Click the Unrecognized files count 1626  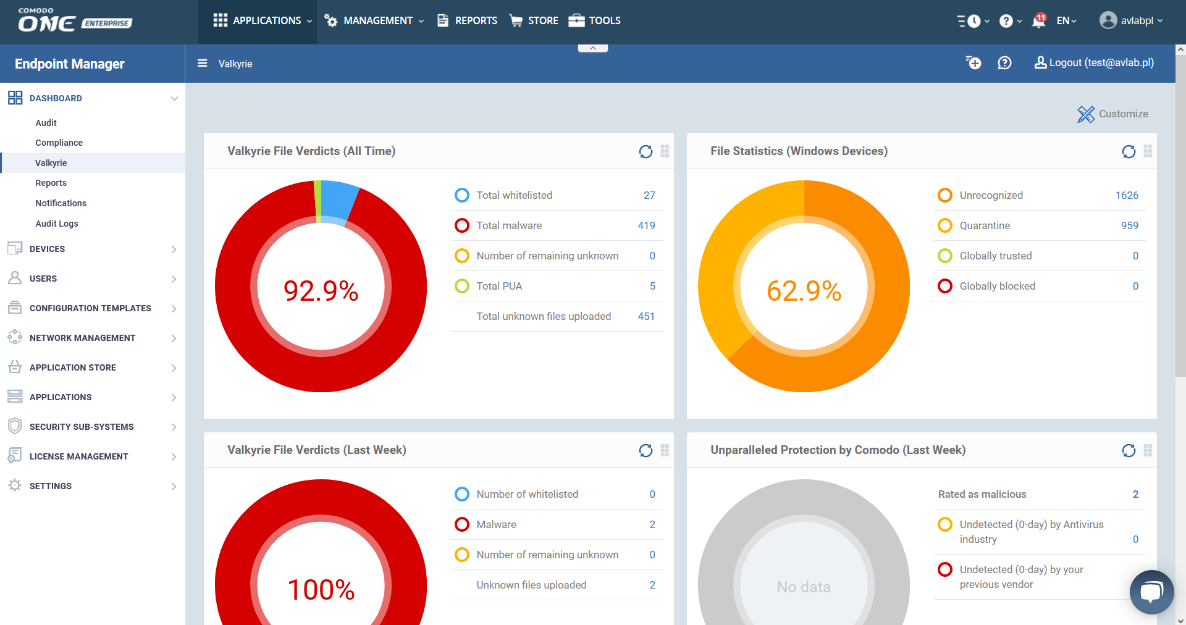[1127, 195]
